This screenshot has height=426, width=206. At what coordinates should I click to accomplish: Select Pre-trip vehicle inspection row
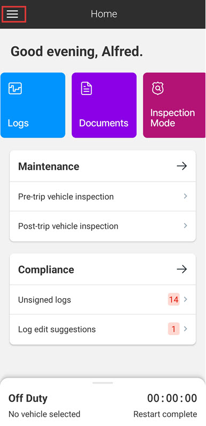(x=103, y=197)
